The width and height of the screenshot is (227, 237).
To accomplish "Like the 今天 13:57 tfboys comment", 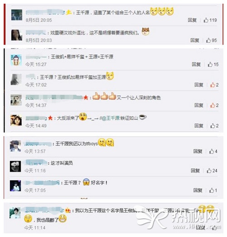I will pos(212,151).
